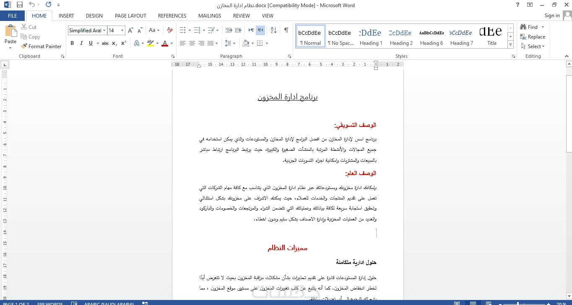The width and height of the screenshot is (572, 305).
Task: Click the vertical scrollbar thumb
Action: tap(569, 114)
